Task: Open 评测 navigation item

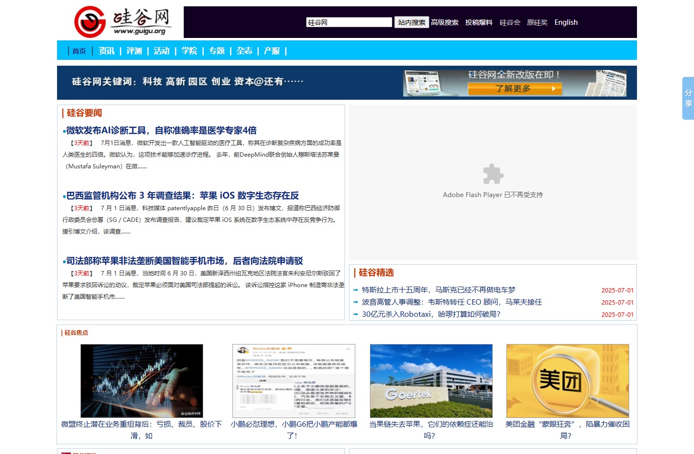Action: point(134,51)
